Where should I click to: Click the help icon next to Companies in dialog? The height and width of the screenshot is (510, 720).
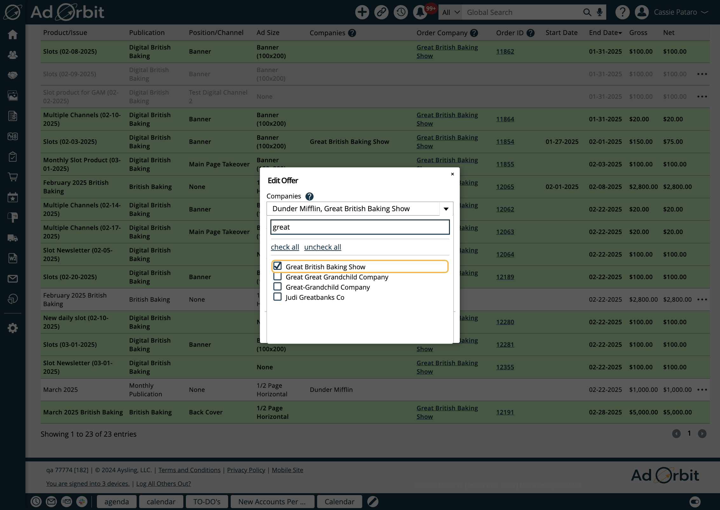pyautogui.click(x=309, y=197)
